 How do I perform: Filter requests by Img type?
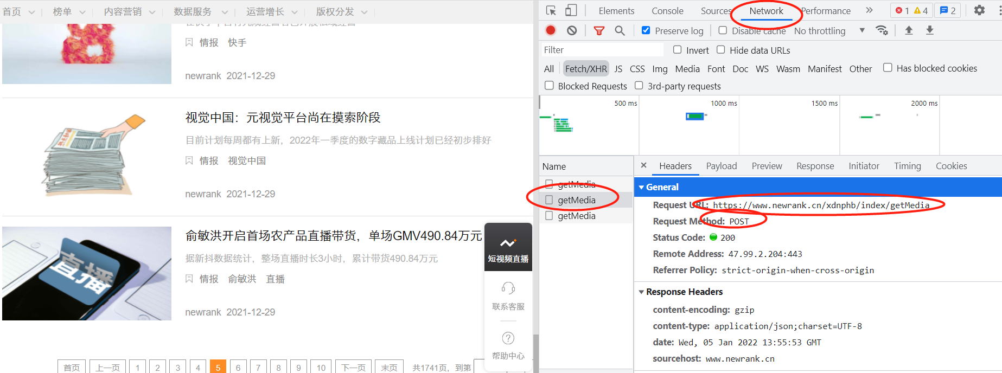[x=660, y=69]
